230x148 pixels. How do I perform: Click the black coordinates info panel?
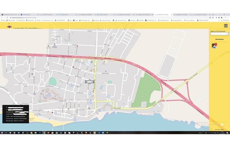16,114
